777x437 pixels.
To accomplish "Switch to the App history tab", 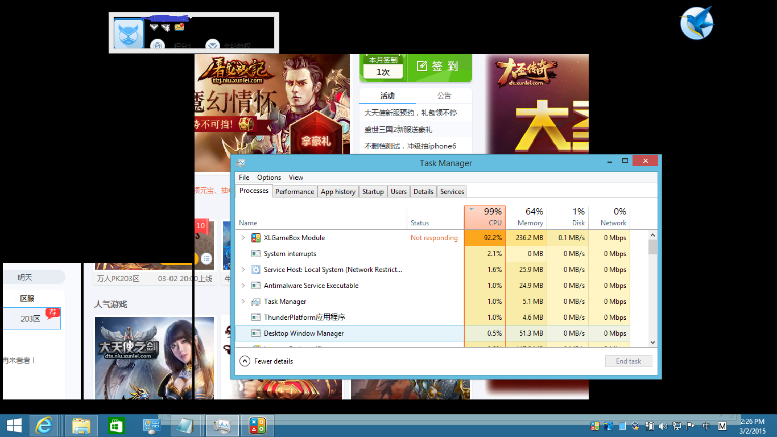I will coord(338,192).
